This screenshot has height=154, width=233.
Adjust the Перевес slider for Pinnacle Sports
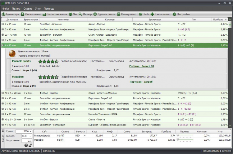point(178,135)
